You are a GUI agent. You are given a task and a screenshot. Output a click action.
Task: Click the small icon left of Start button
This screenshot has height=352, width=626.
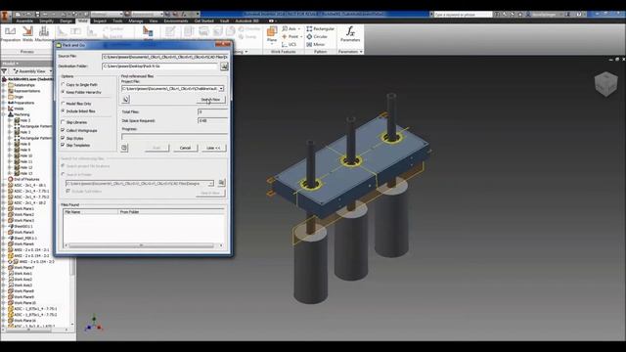[124, 148]
